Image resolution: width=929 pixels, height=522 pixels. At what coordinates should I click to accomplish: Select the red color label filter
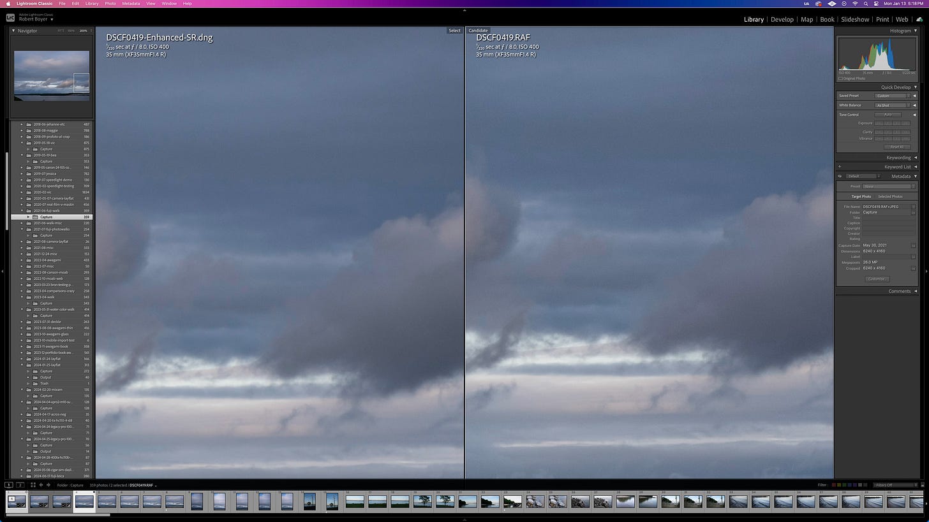pos(834,484)
